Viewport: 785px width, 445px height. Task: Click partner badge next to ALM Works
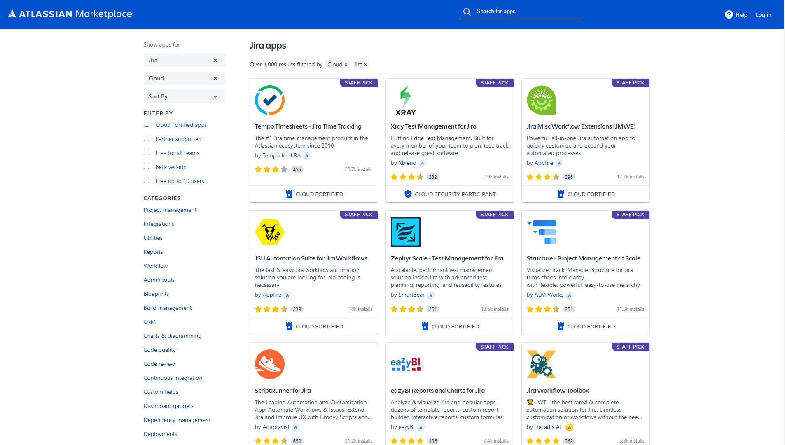[570, 295]
